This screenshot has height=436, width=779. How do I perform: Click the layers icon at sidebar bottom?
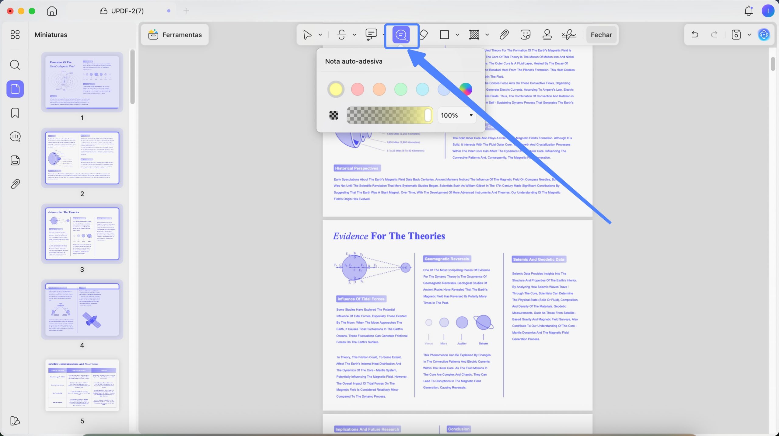pyautogui.click(x=15, y=421)
